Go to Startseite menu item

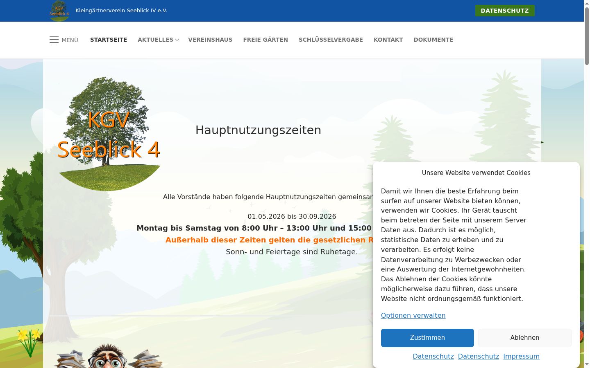(109, 40)
